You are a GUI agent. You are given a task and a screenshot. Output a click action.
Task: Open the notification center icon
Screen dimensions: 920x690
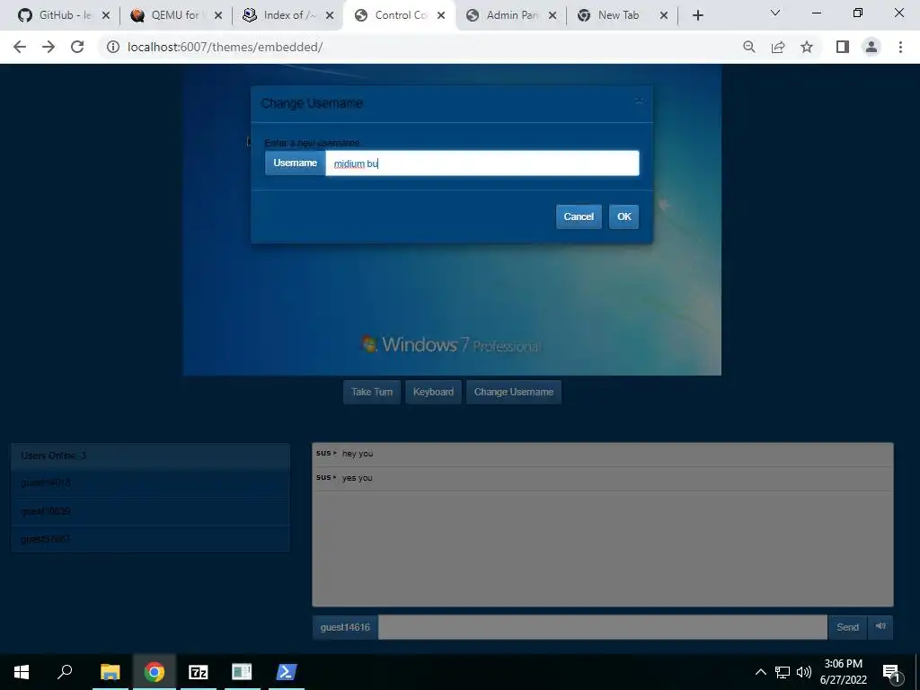tap(890, 672)
